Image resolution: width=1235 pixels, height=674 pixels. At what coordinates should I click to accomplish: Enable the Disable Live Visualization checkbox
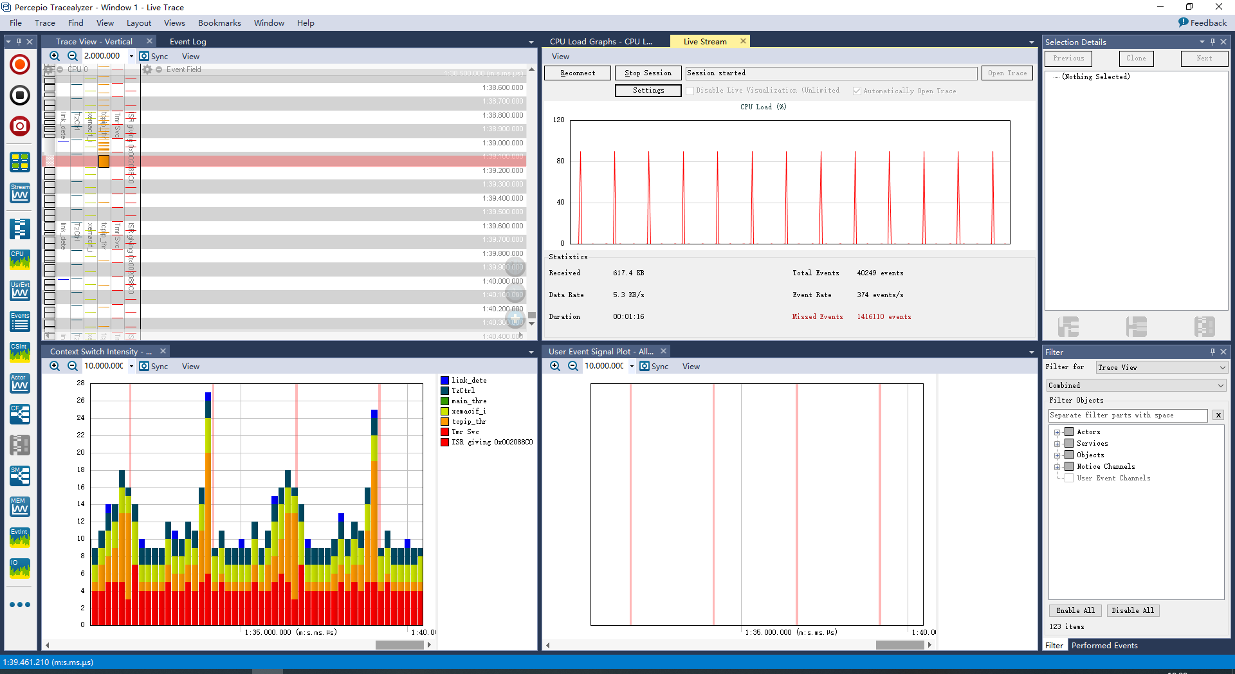point(690,91)
